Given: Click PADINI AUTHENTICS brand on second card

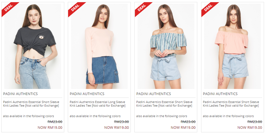Looking at the screenshot, I should coord(87,94).
